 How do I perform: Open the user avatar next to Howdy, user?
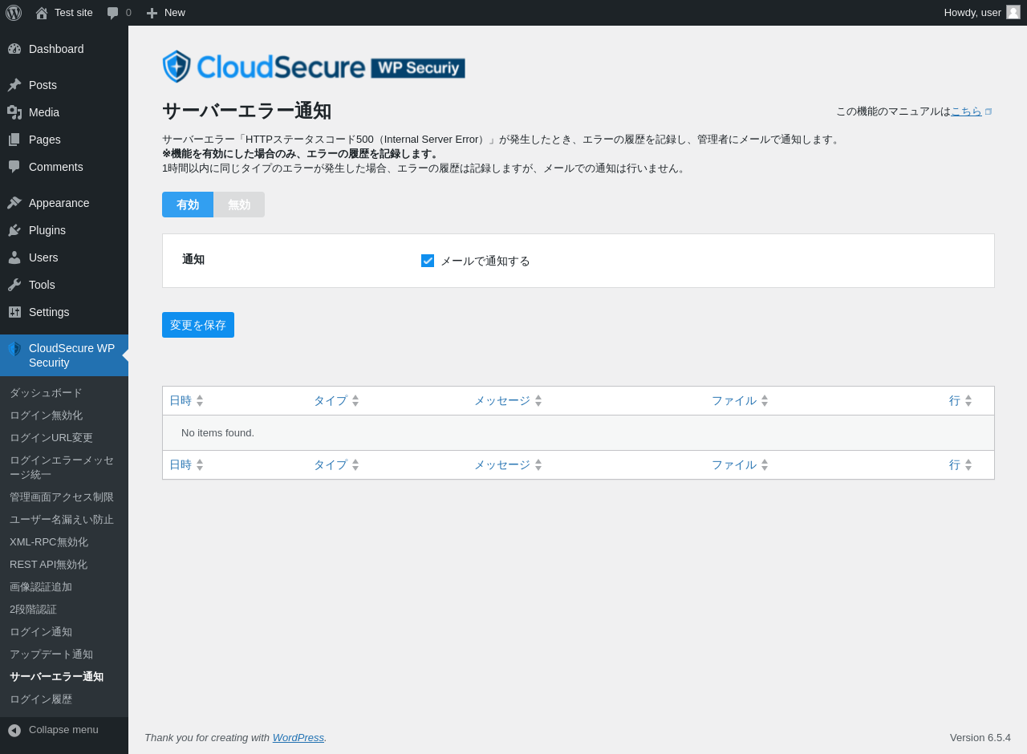[x=1013, y=12]
